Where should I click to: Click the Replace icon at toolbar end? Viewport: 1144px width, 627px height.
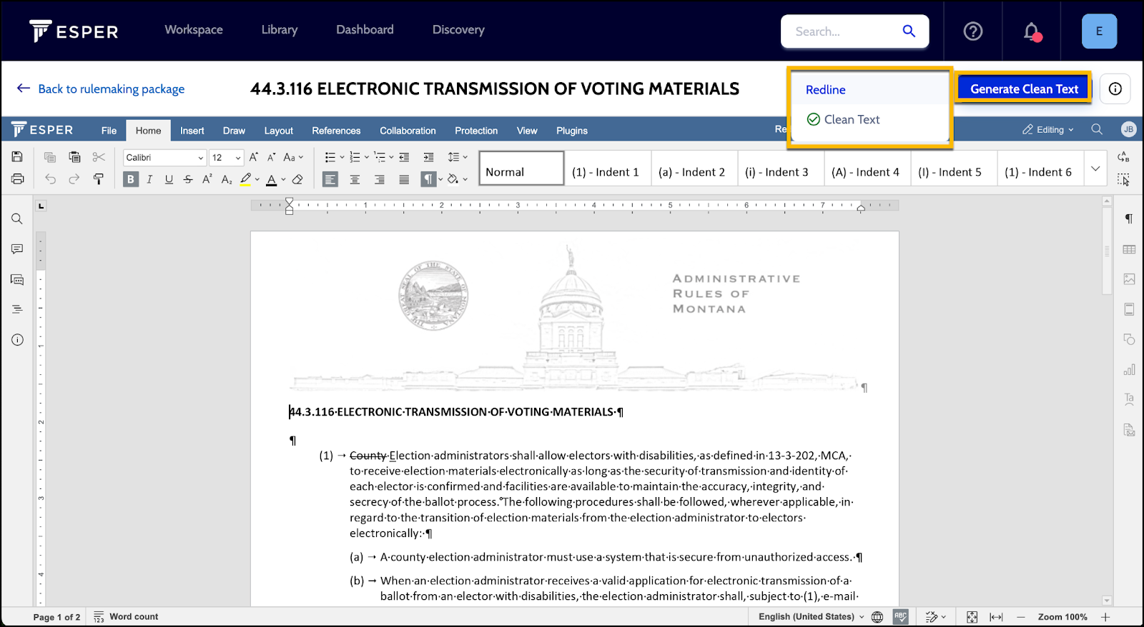(x=1123, y=157)
